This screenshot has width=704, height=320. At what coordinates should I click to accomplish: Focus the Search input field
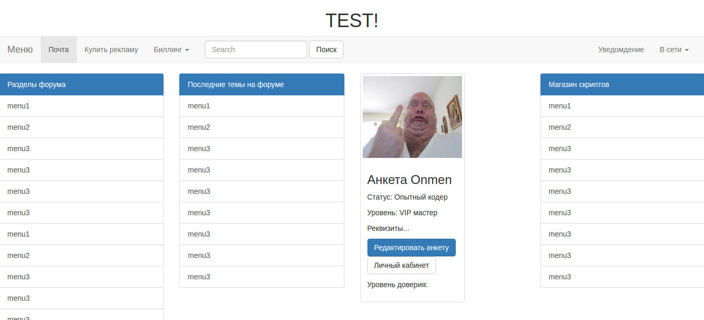tap(256, 50)
